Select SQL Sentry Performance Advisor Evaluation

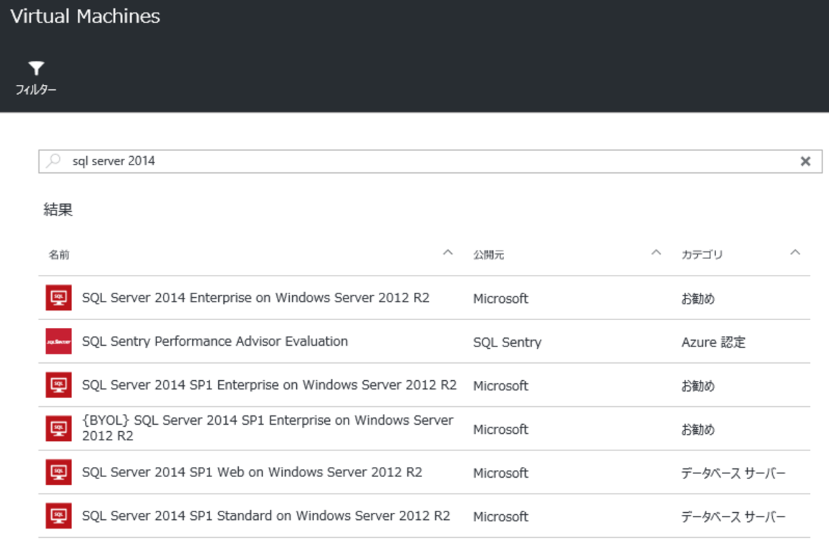point(215,341)
